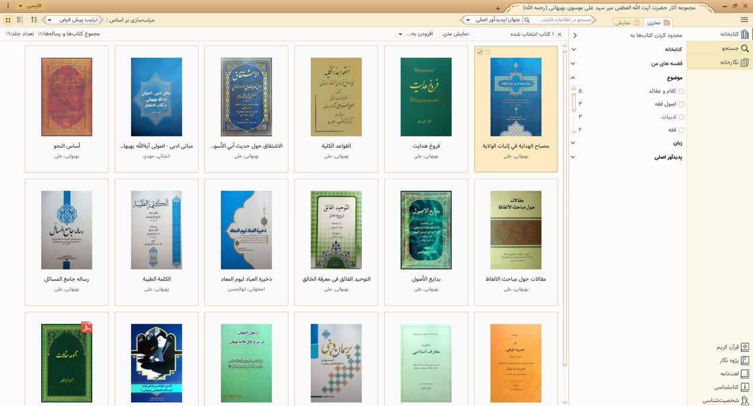Click the 'مرتب‌سازی بر اساس' sort label
The image size is (753, 406).
[131, 20]
